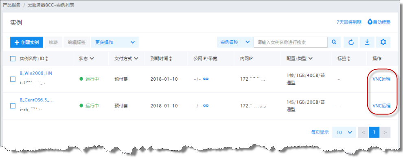Check the B_Win2008_HN instance checkbox
The height and width of the screenshot is (158, 403).
(x=13, y=79)
